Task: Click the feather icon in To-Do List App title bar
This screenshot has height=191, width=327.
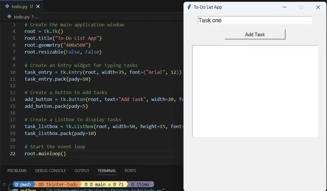Action: pos(189,7)
